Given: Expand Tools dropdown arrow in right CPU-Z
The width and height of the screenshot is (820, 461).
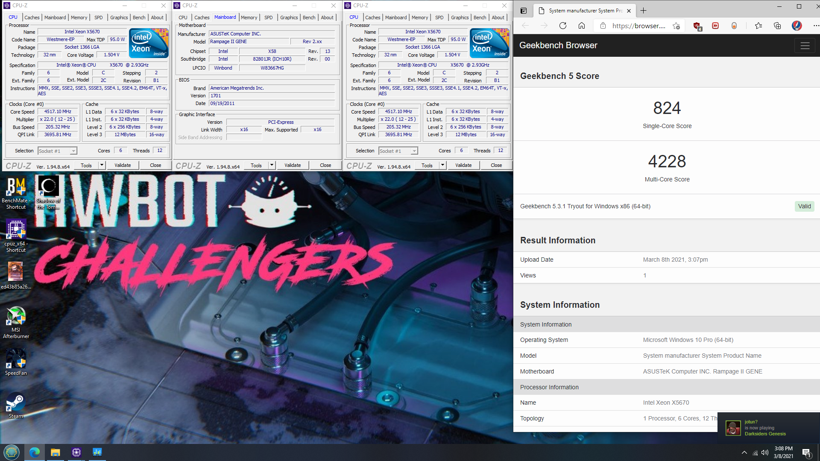Looking at the screenshot, I should pos(442,165).
